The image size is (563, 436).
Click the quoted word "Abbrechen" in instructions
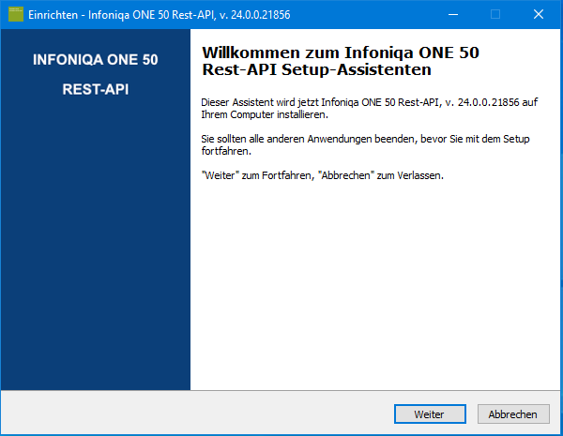(x=346, y=175)
